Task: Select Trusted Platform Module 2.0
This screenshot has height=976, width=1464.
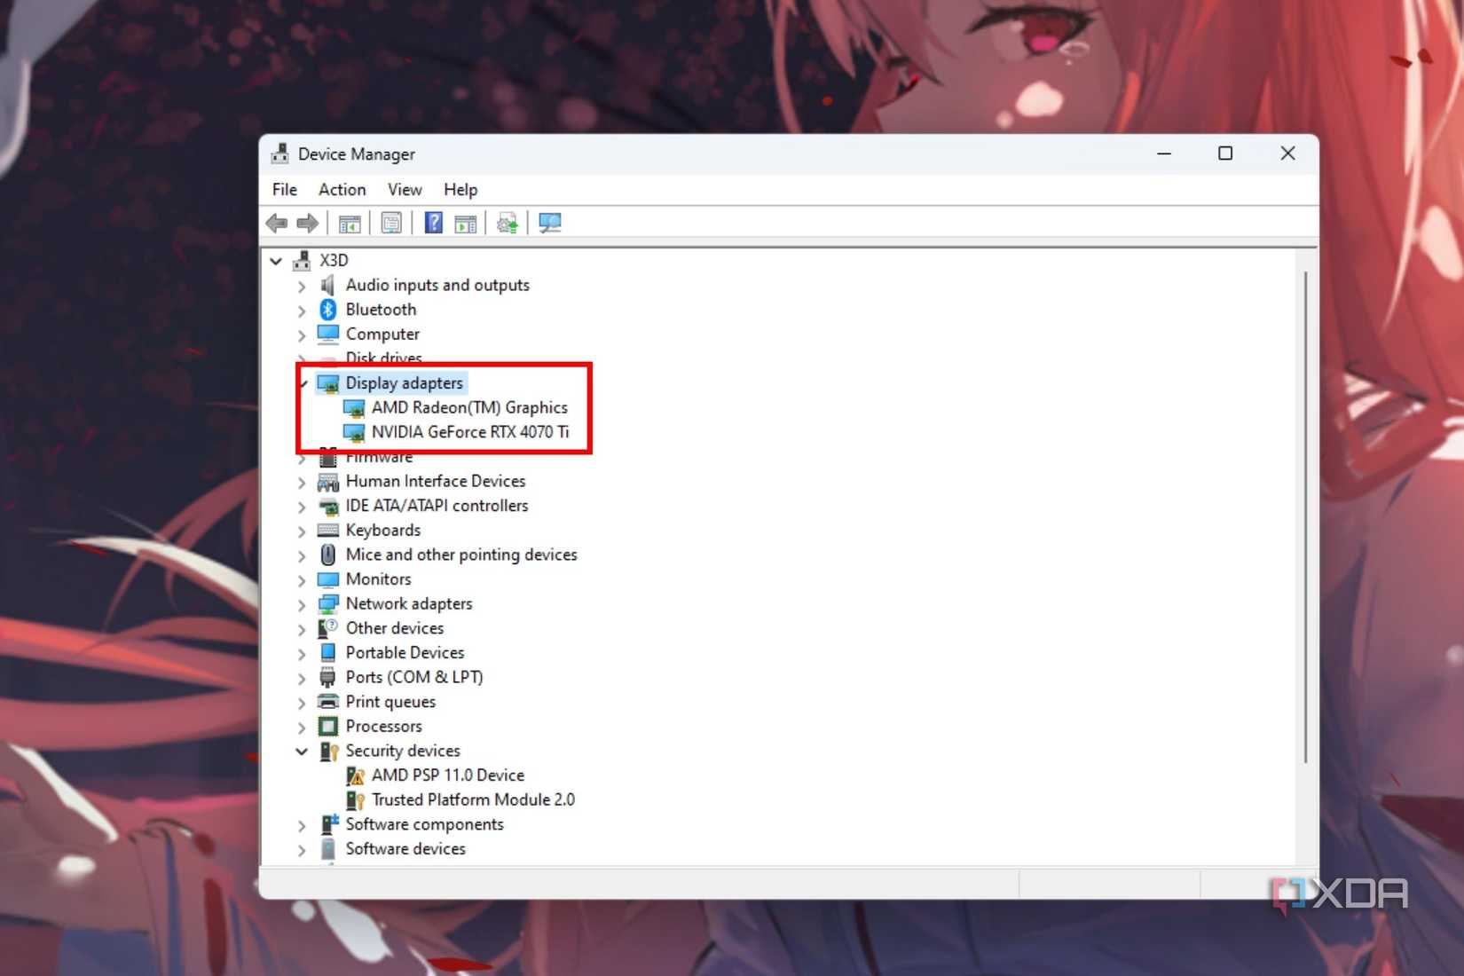Action: point(473,799)
